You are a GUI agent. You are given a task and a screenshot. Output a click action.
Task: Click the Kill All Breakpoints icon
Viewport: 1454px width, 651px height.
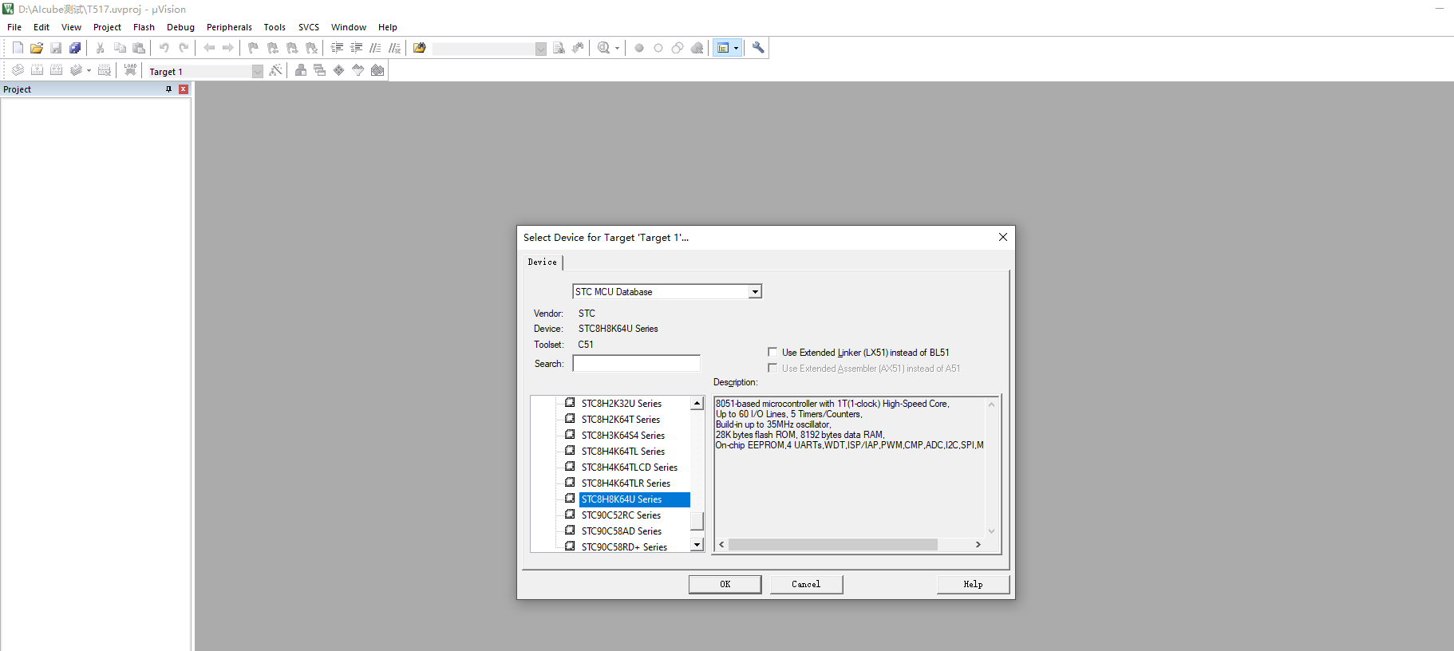coord(697,48)
